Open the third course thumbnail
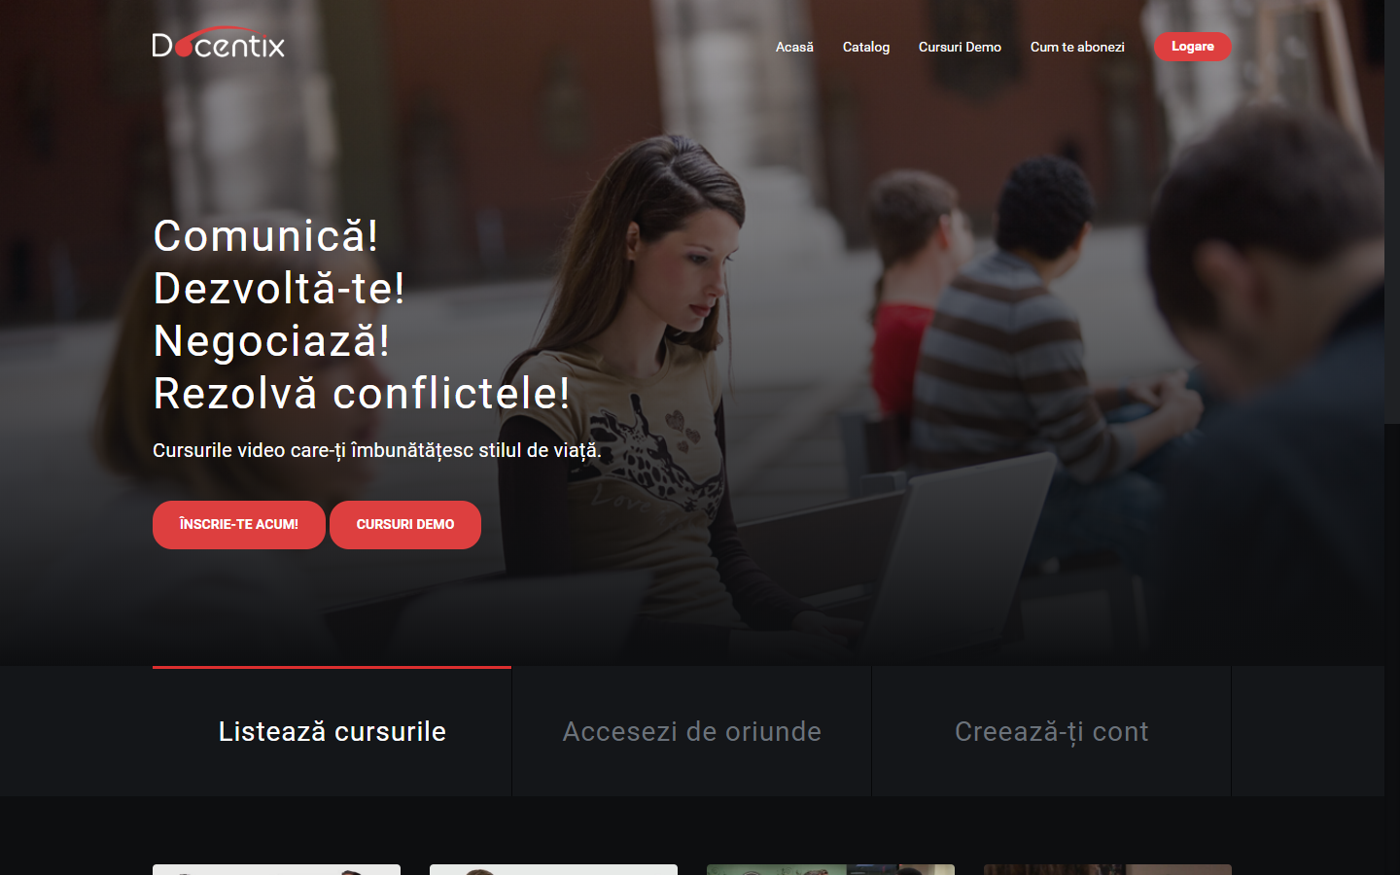The image size is (1400, 875). (x=830, y=869)
